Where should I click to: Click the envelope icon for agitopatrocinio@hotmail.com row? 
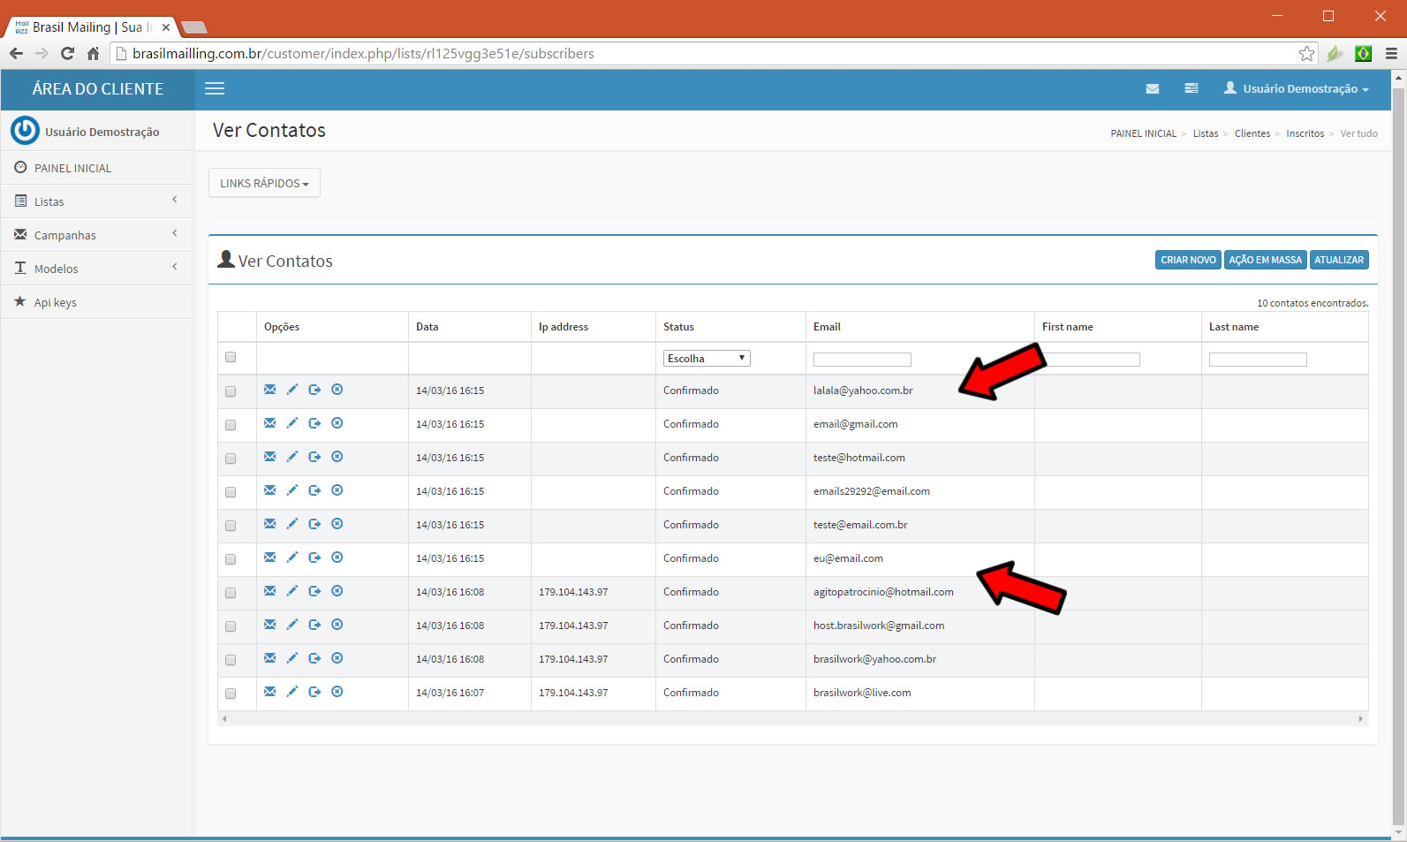pyautogui.click(x=270, y=591)
